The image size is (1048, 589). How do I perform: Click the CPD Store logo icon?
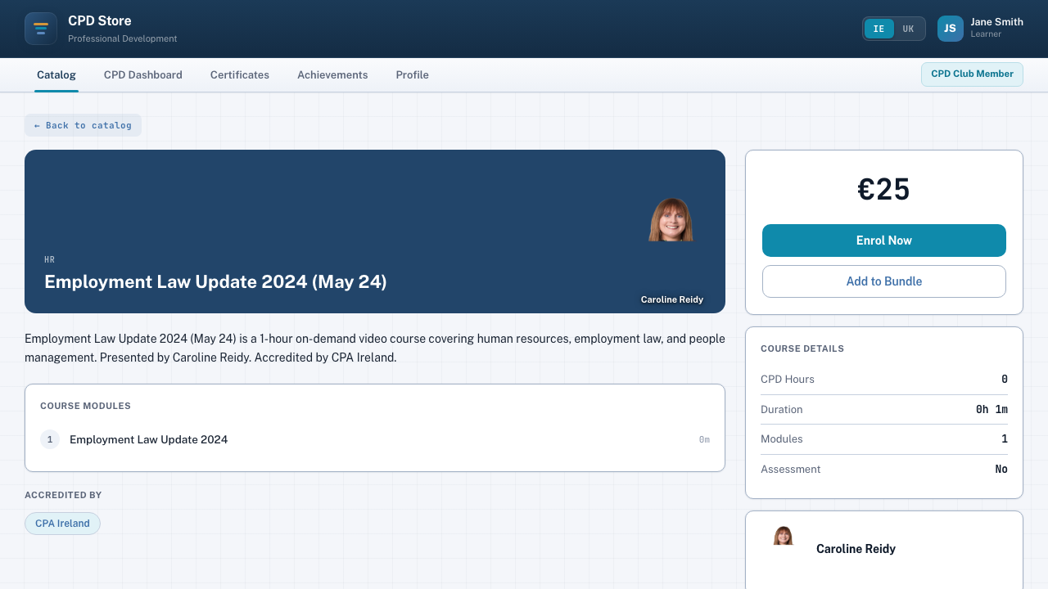tap(41, 29)
